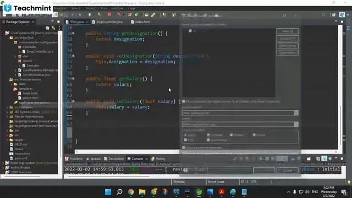Open Chrome from the taskbar
Image resolution: width=352 pixels, height=198 pixels.
(131, 192)
